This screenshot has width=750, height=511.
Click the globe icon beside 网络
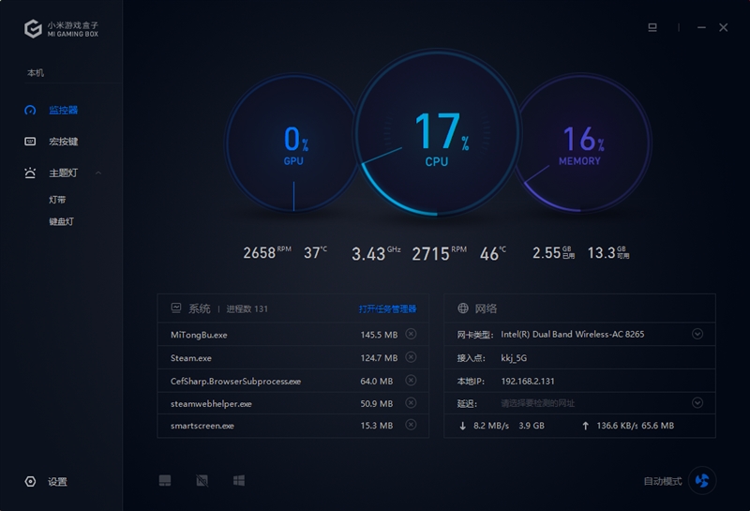click(x=463, y=308)
